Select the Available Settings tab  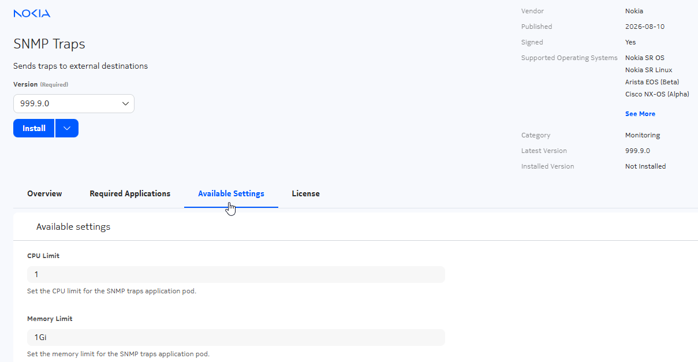coord(231,193)
